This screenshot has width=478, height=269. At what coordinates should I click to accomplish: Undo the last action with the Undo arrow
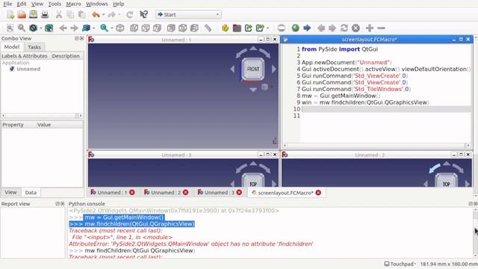(96, 14)
